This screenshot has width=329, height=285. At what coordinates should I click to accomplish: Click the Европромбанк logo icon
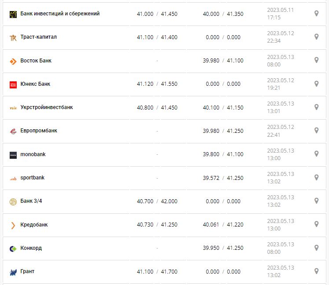point(13,131)
